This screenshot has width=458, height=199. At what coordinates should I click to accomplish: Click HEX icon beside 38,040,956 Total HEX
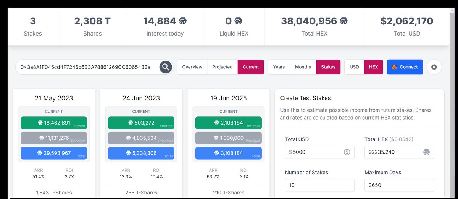(x=344, y=21)
